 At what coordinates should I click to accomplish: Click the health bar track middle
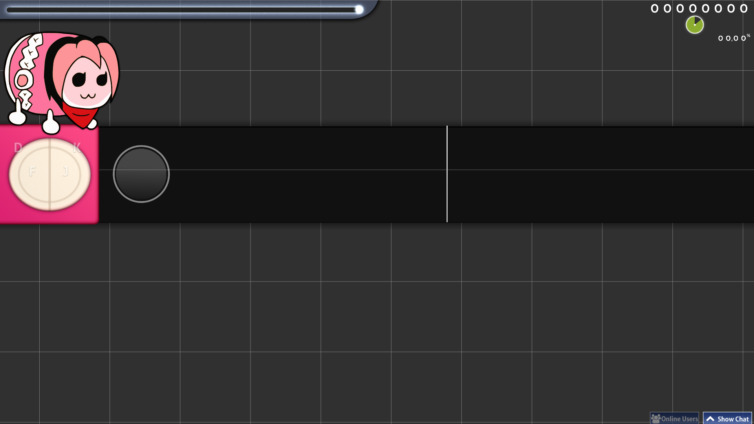tap(183, 10)
